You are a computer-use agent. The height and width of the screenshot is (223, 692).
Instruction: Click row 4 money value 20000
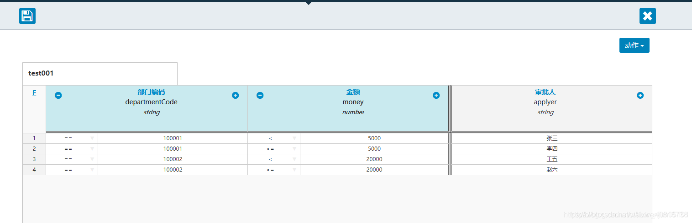(x=374, y=170)
